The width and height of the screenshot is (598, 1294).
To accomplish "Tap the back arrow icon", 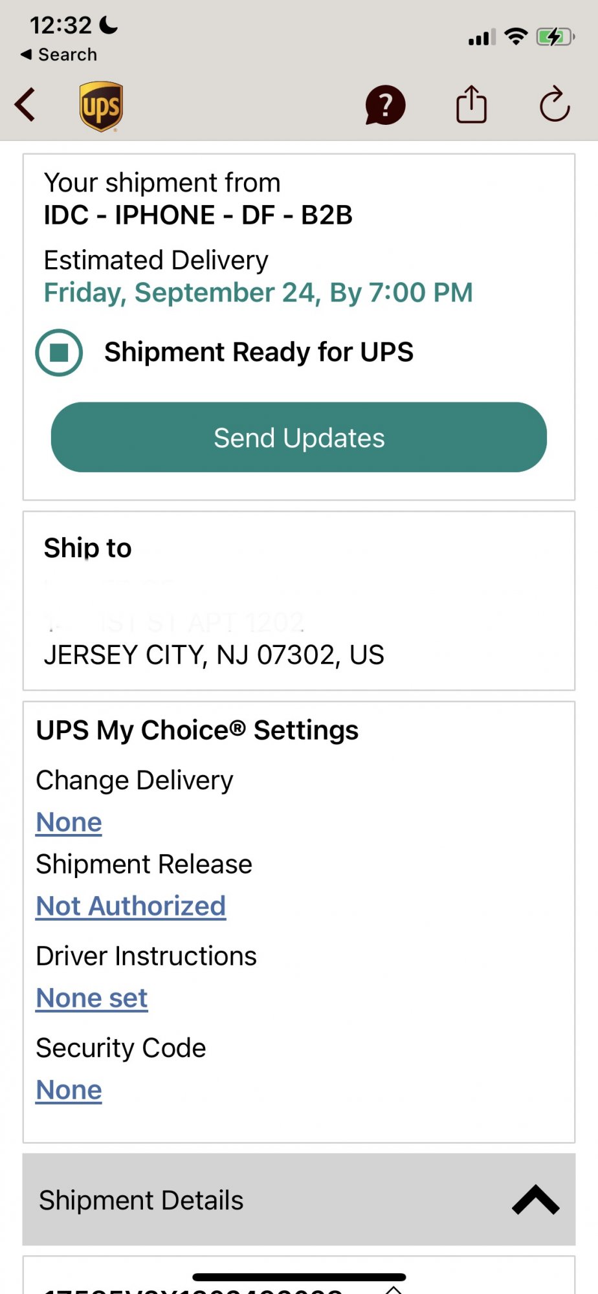I will click(x=26, y=105).
